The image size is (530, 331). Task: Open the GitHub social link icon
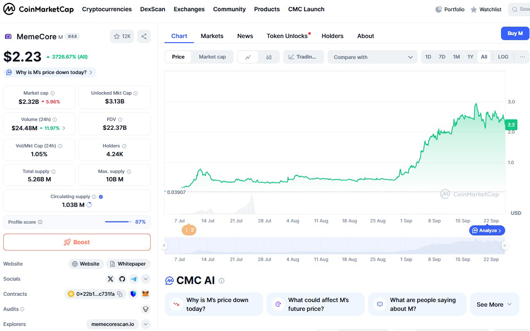(122, 279)
